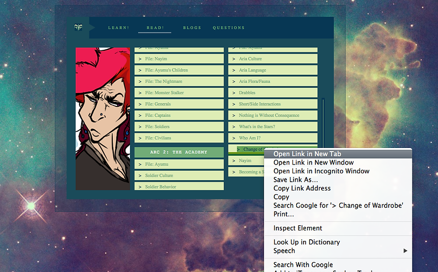Open the Nayim link in right column
Screen dimensions: 438x272
246,161
